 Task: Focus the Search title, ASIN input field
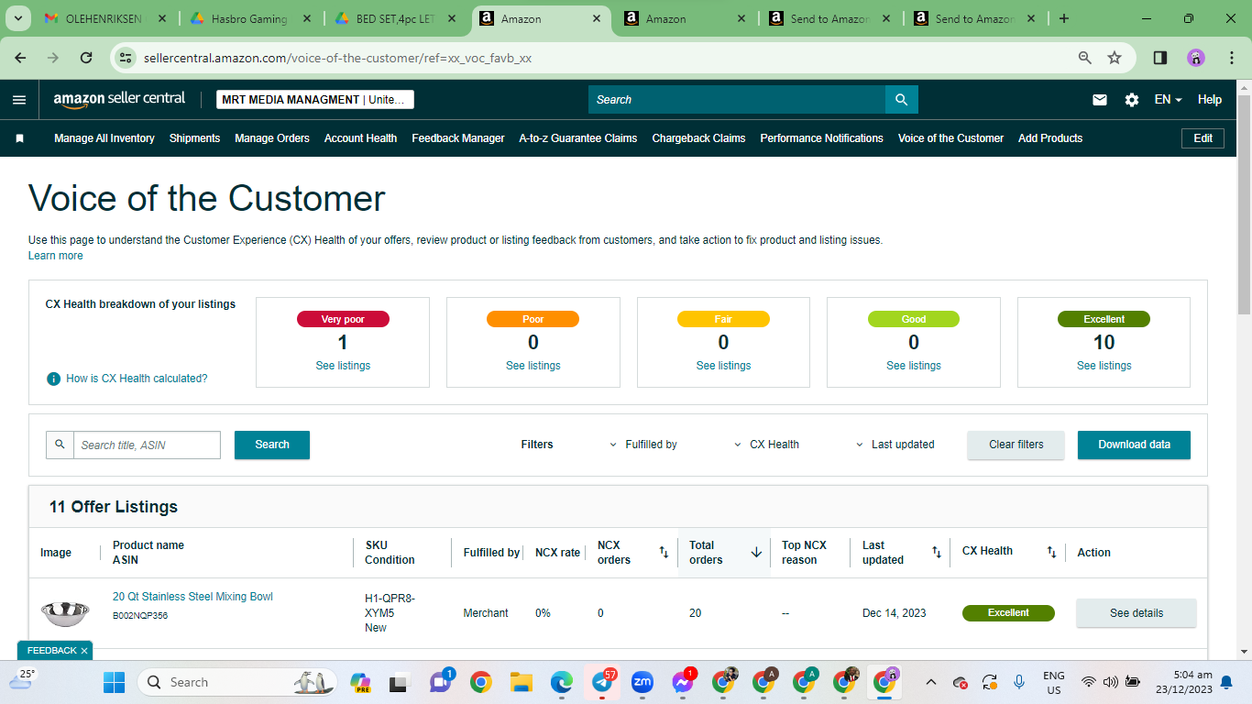tap(147, 445)
